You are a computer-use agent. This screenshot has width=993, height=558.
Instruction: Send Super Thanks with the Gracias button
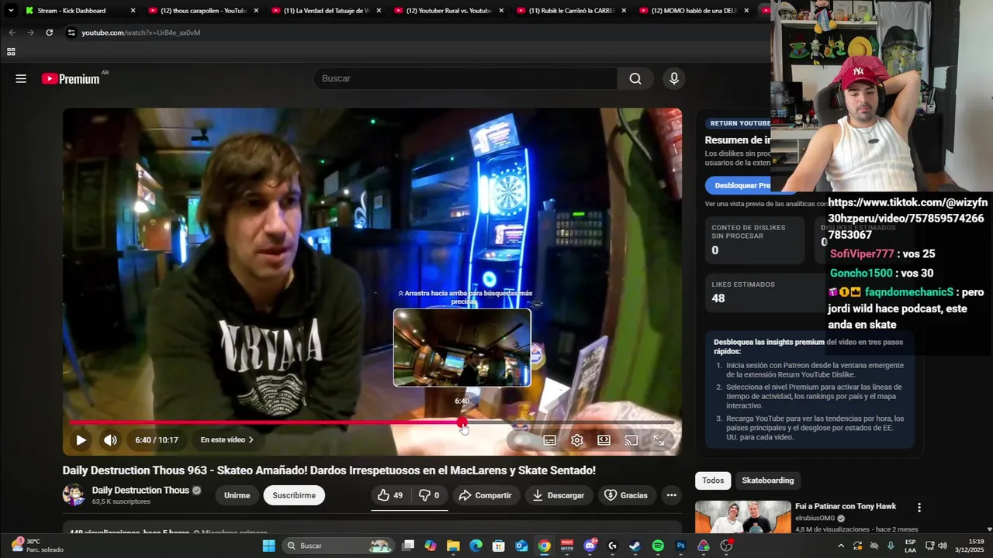tap(625, 495)
